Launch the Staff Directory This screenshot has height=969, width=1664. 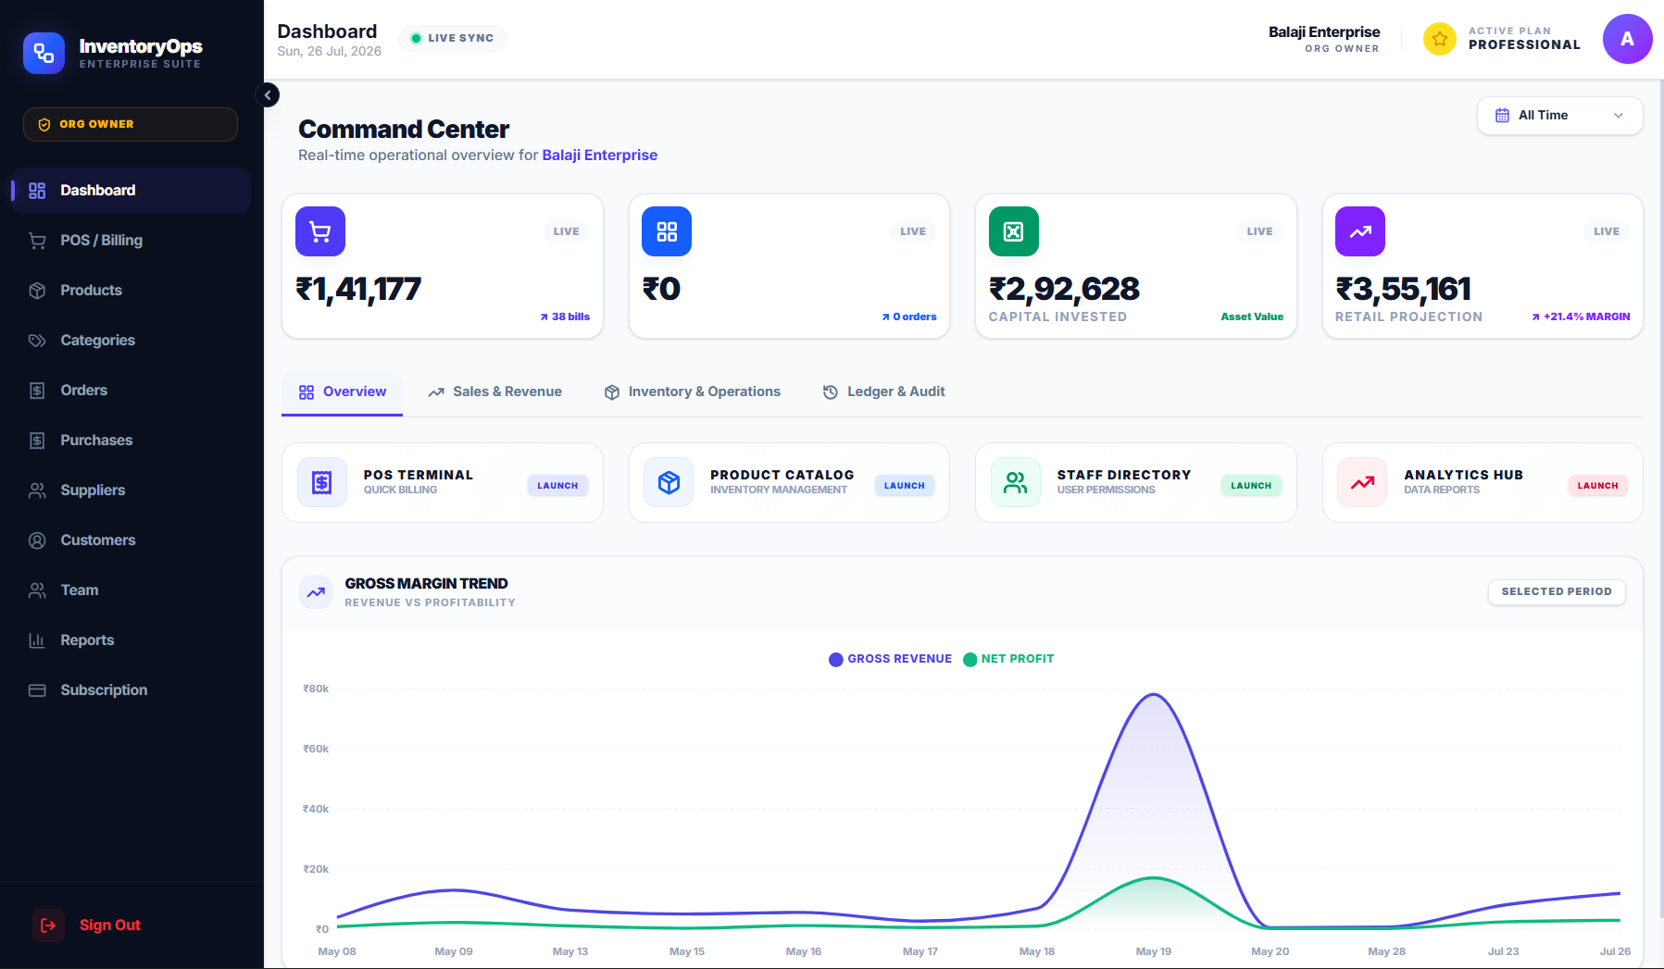click(1251, 485)
